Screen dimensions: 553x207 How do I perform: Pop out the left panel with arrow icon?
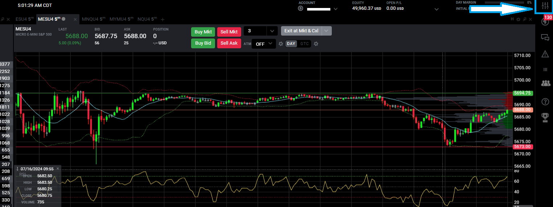point(3,19)
